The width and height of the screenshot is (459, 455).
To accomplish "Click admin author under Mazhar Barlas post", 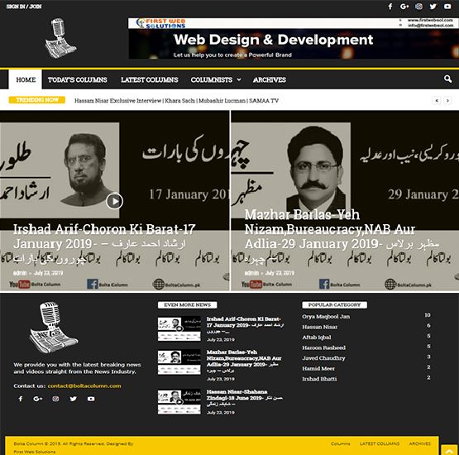I will tap(251, 273).
